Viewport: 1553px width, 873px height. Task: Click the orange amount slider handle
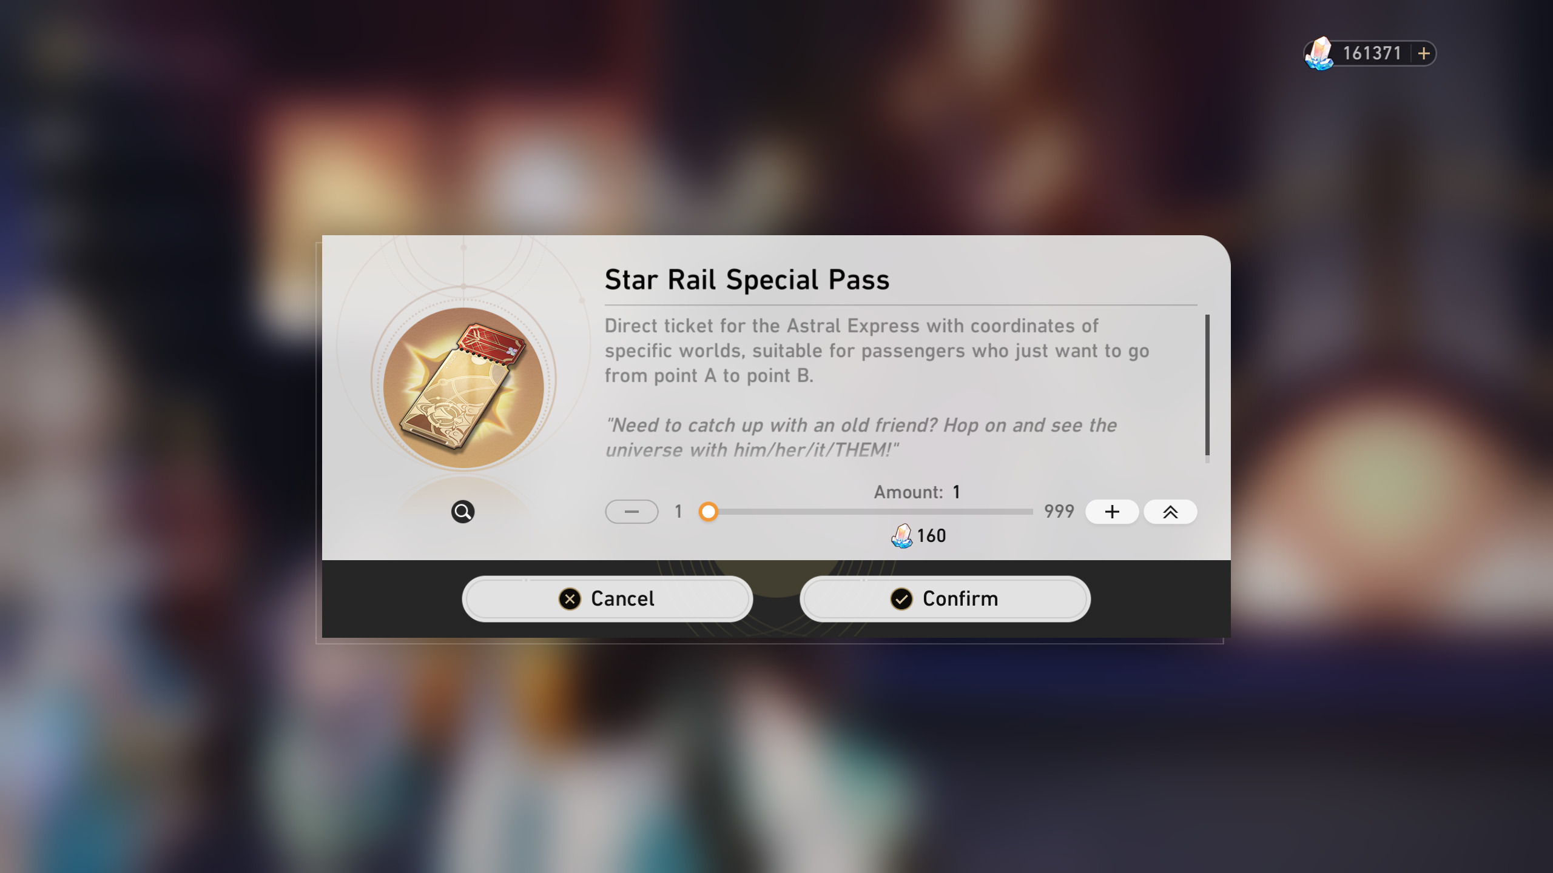[x=708, y=512]
